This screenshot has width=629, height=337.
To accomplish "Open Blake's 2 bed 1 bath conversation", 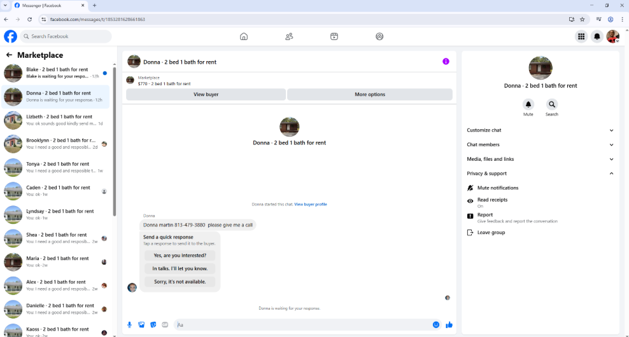I will (x=55, y=73).
